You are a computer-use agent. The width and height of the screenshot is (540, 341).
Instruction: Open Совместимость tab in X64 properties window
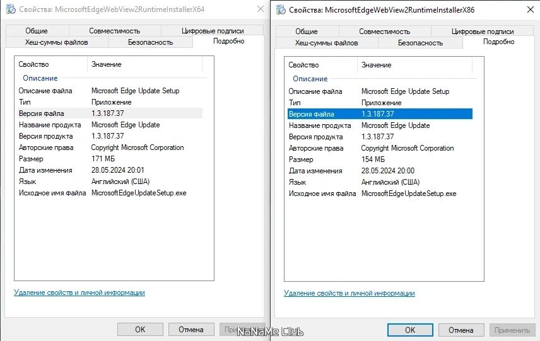pyautogui.click(x=115, y=31)
